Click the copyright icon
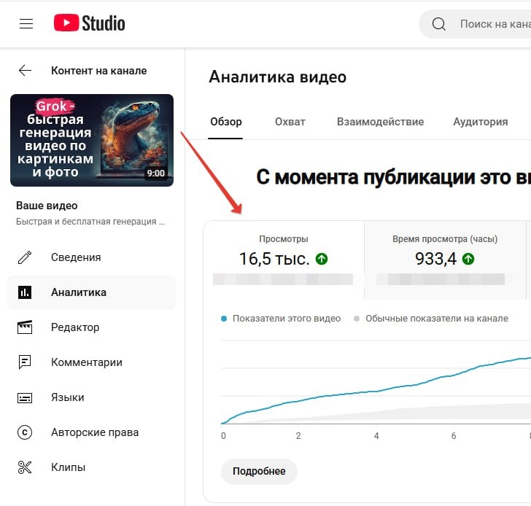This screenshot has height=506, width=531. pos(25,432)
